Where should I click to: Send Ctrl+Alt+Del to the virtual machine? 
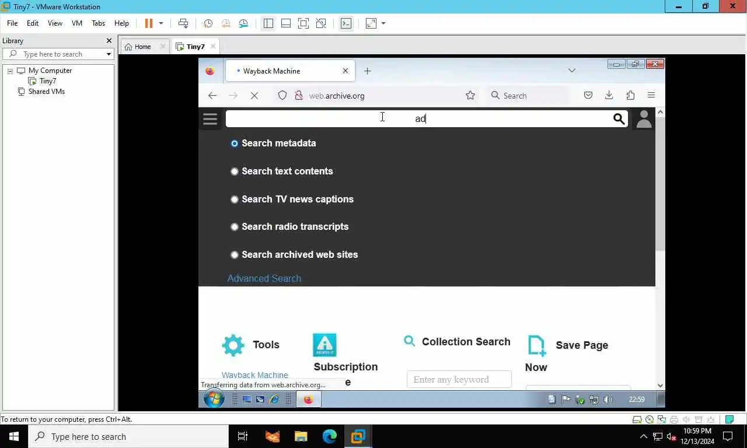click(x=183, y=23)
